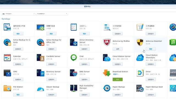The width and height of the screenshot is (176, 99).
Task: Select the log center checklist icon
Action: tap(74, 27)
